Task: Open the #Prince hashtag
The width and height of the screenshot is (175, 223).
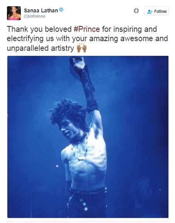Action: pos(87,29)
